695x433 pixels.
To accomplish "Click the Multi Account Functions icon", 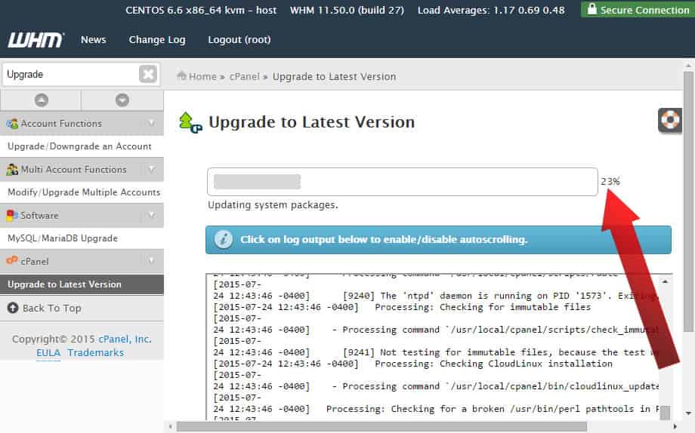I will click(12, 170).
